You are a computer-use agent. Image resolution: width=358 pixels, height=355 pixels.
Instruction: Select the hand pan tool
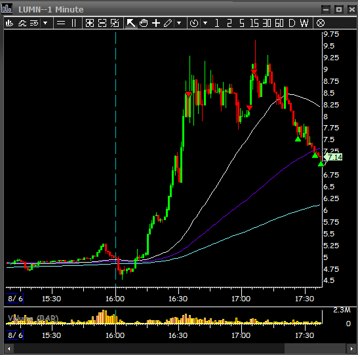tap(144, 23)
